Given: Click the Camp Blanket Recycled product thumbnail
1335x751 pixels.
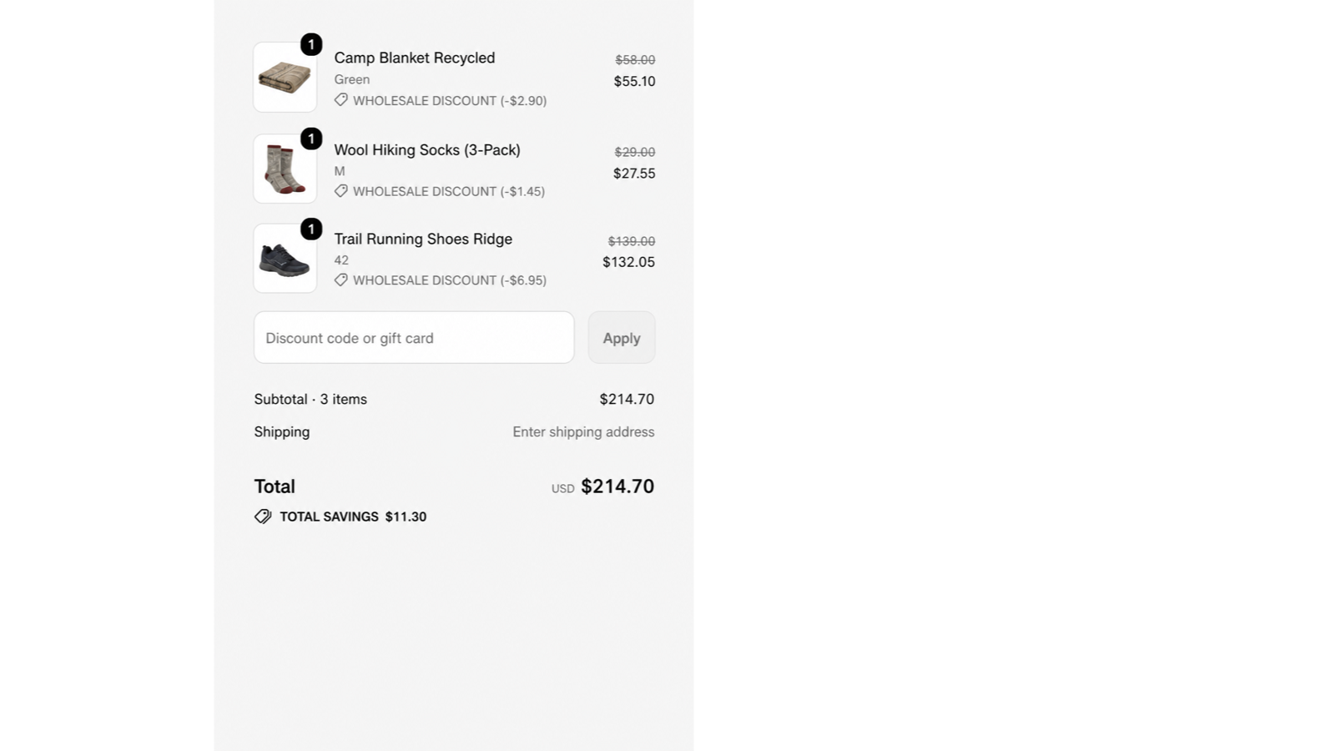Looking at the screenshot, I should pos(285,77).
